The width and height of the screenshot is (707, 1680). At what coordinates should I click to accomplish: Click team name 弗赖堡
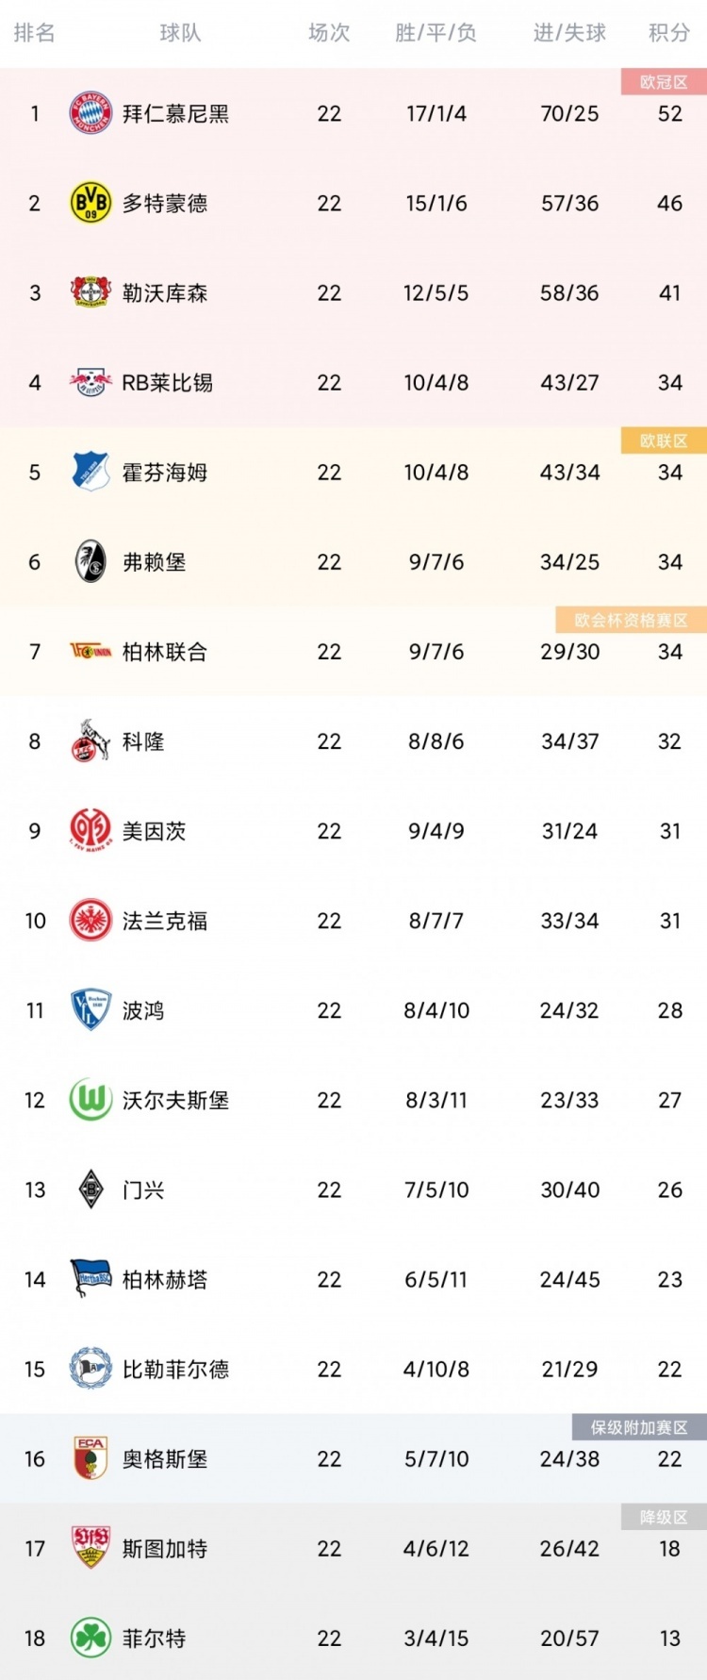point(154,562)
